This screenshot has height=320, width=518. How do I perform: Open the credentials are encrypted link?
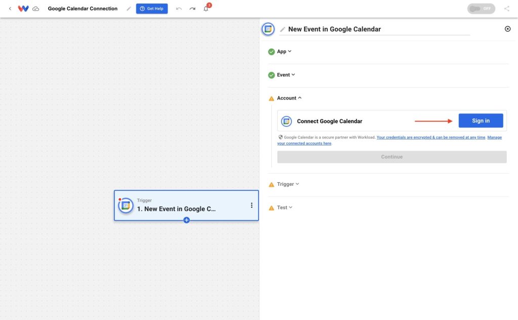[x=431, y=137]
